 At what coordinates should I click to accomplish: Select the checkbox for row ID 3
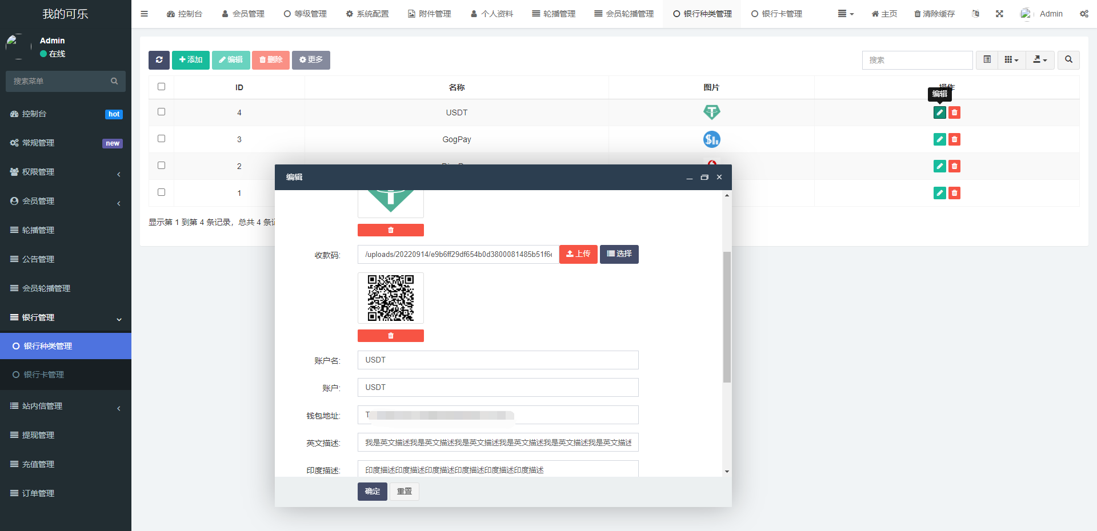point(161,139)
